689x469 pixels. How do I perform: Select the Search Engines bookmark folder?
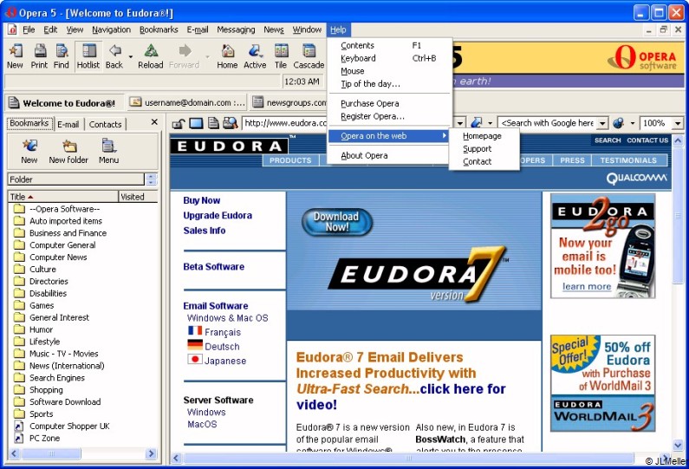tap(57, 378)
